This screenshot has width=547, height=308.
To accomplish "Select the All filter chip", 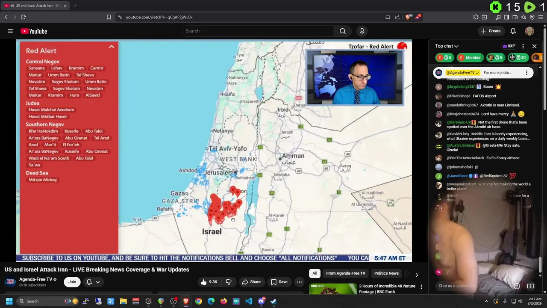I will point(315,273).
